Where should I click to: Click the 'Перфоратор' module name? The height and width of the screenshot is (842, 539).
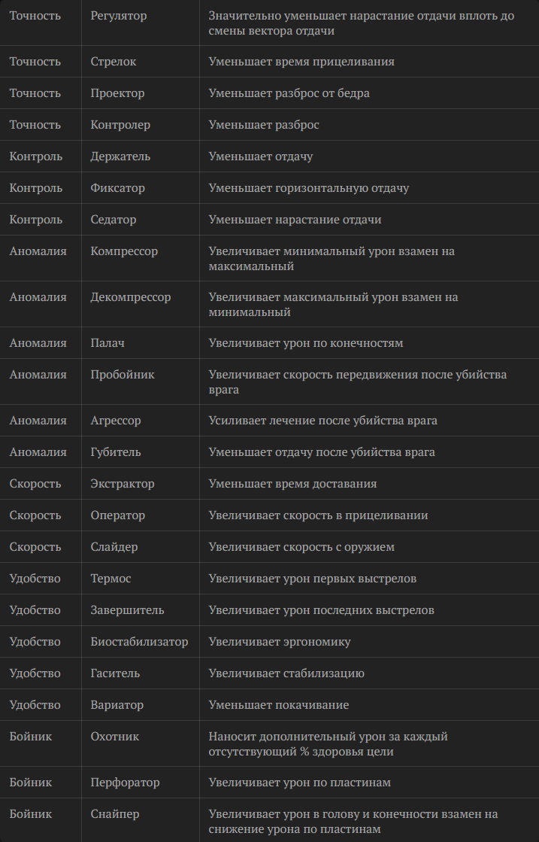coord(125,783)
